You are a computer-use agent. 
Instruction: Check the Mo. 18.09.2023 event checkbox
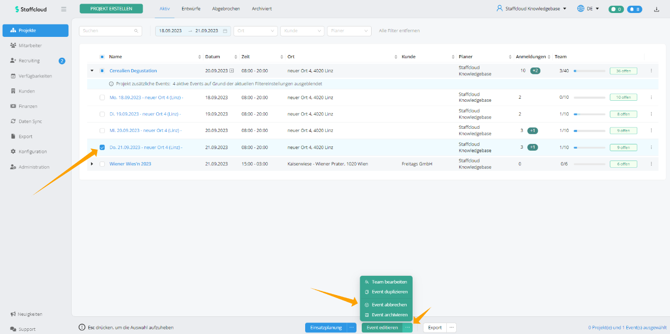coord(102,97)
